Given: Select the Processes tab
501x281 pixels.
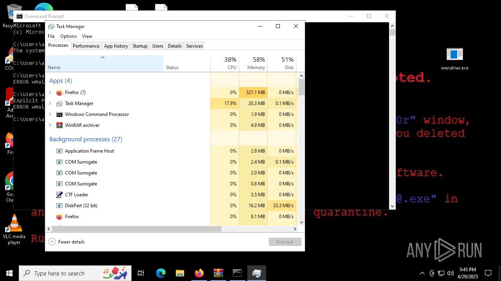Looking at the screenshot, I should (x=58, y=46).
